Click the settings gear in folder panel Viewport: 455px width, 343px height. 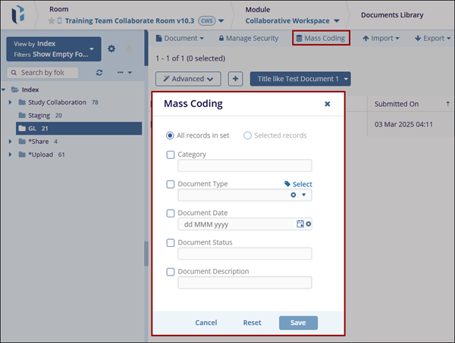(111, 49)
